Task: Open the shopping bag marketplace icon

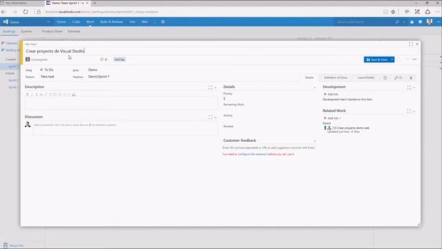Action: 412,22
